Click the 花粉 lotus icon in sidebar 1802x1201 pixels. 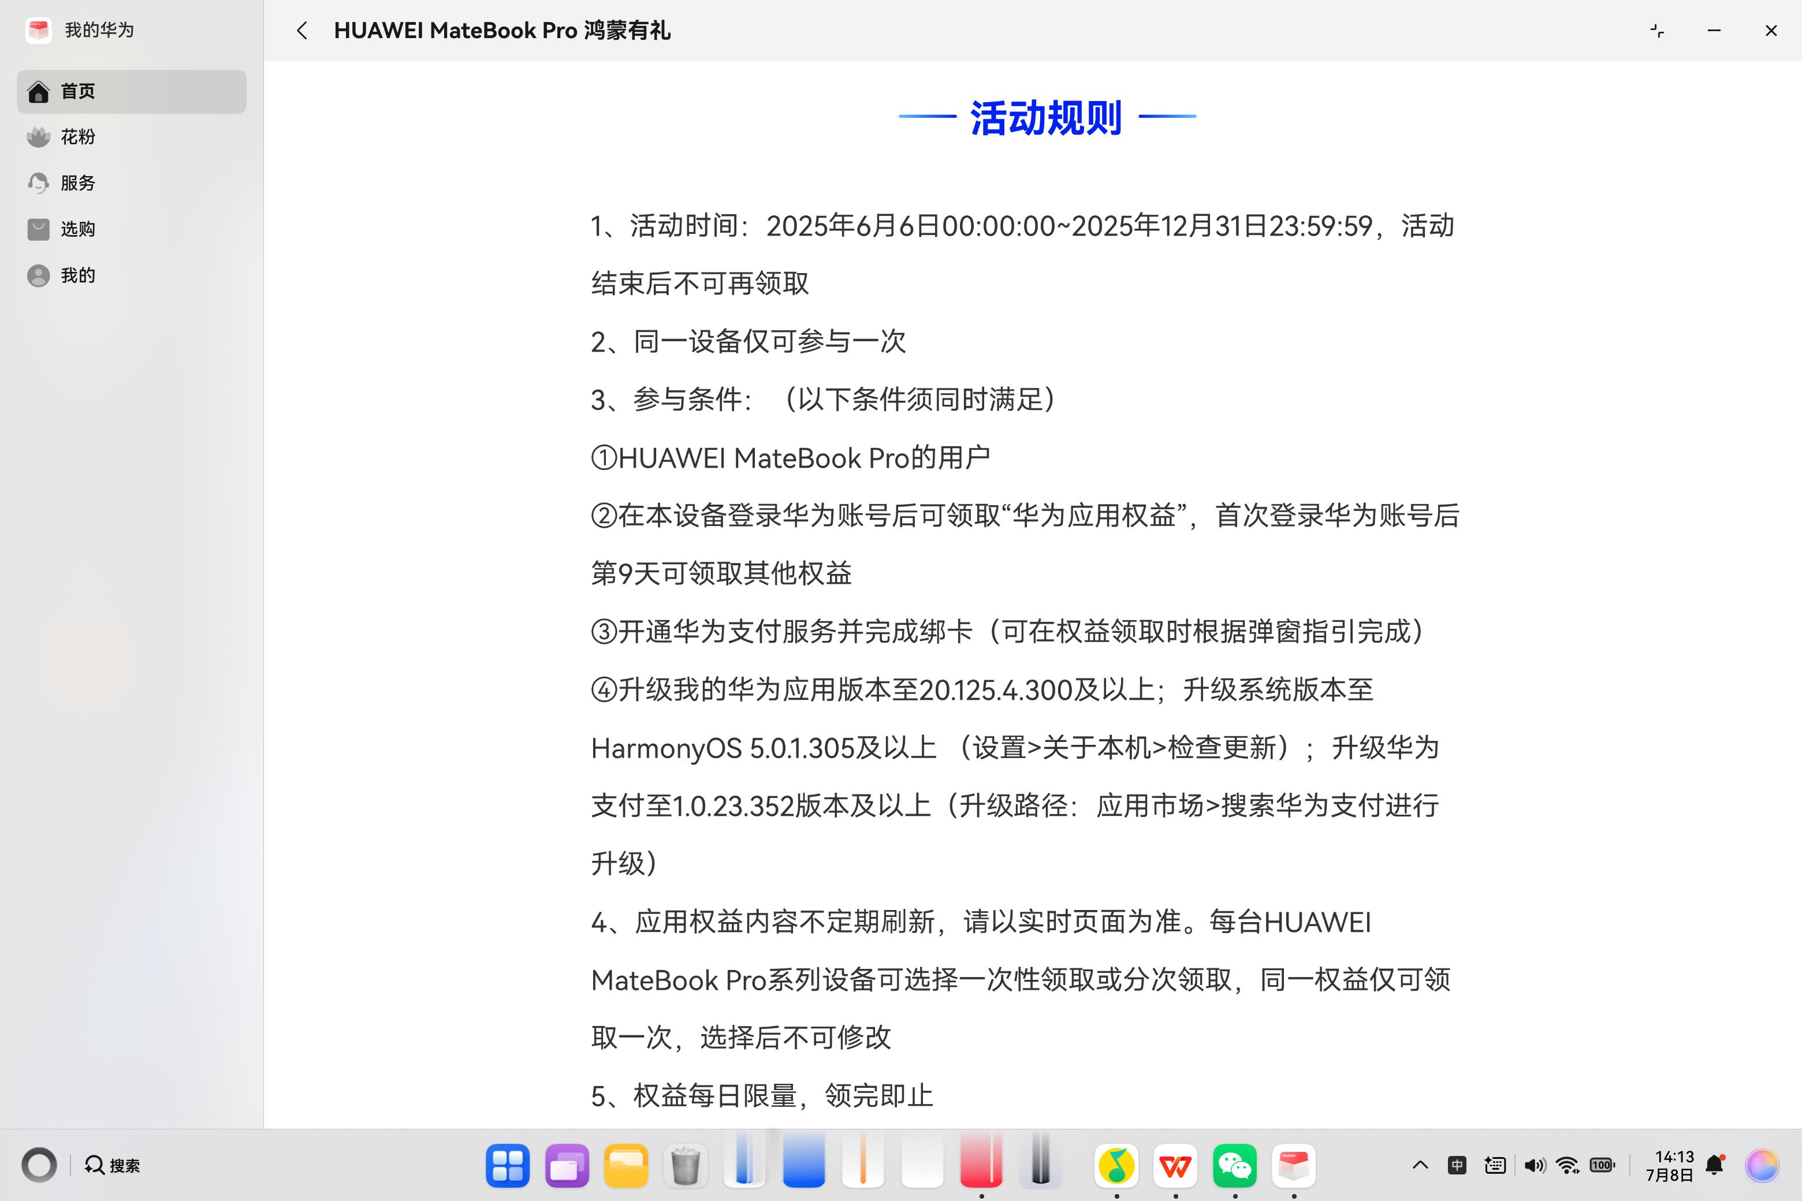(x=38, y=137)
